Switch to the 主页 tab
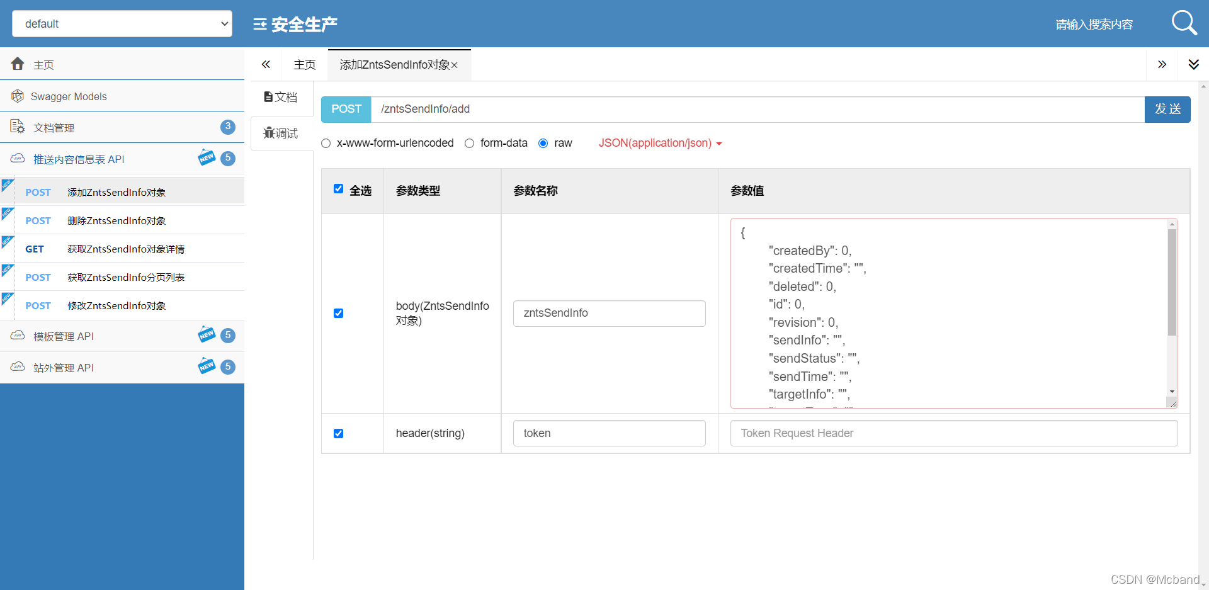 coord(305,64)
